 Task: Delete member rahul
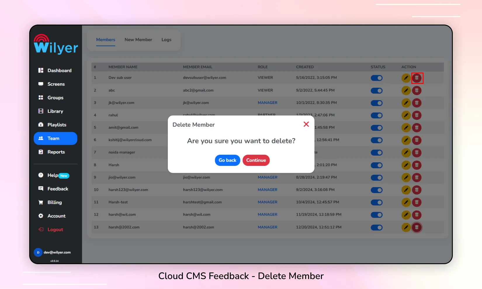(x=417, y=116)
